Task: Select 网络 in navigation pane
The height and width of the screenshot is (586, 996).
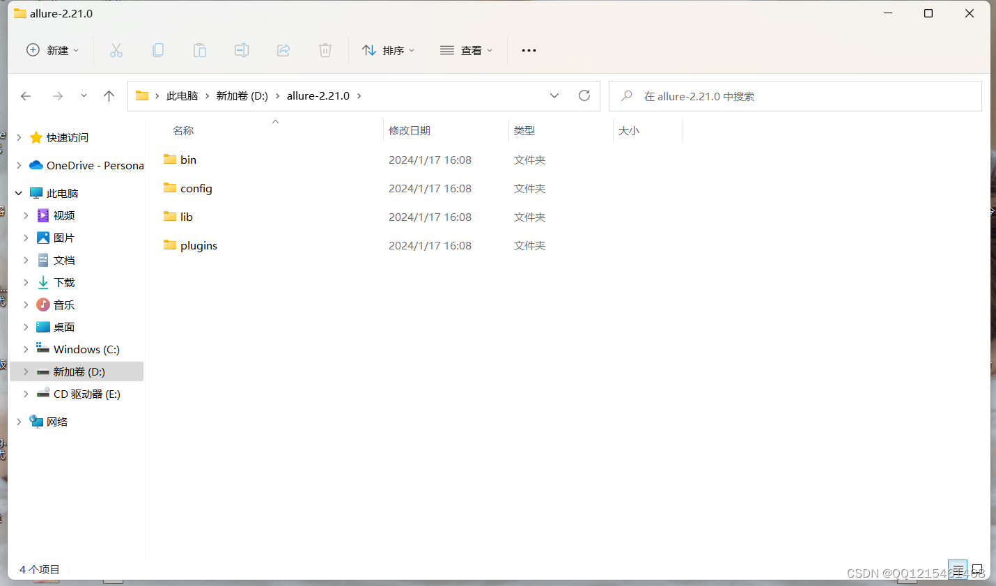Action: click(x=57, y=422)
